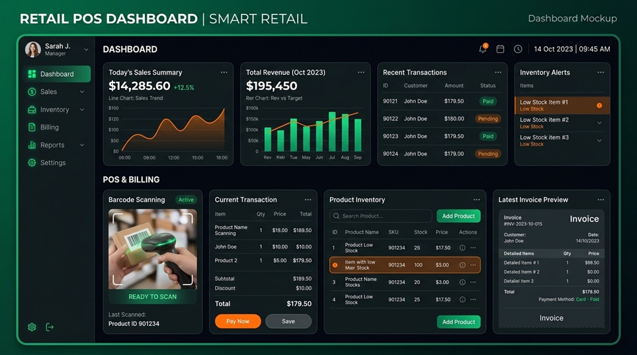Click Invoice button at preview bottom
The width and height of the screenshot is (637, 355).
[551, 318]
